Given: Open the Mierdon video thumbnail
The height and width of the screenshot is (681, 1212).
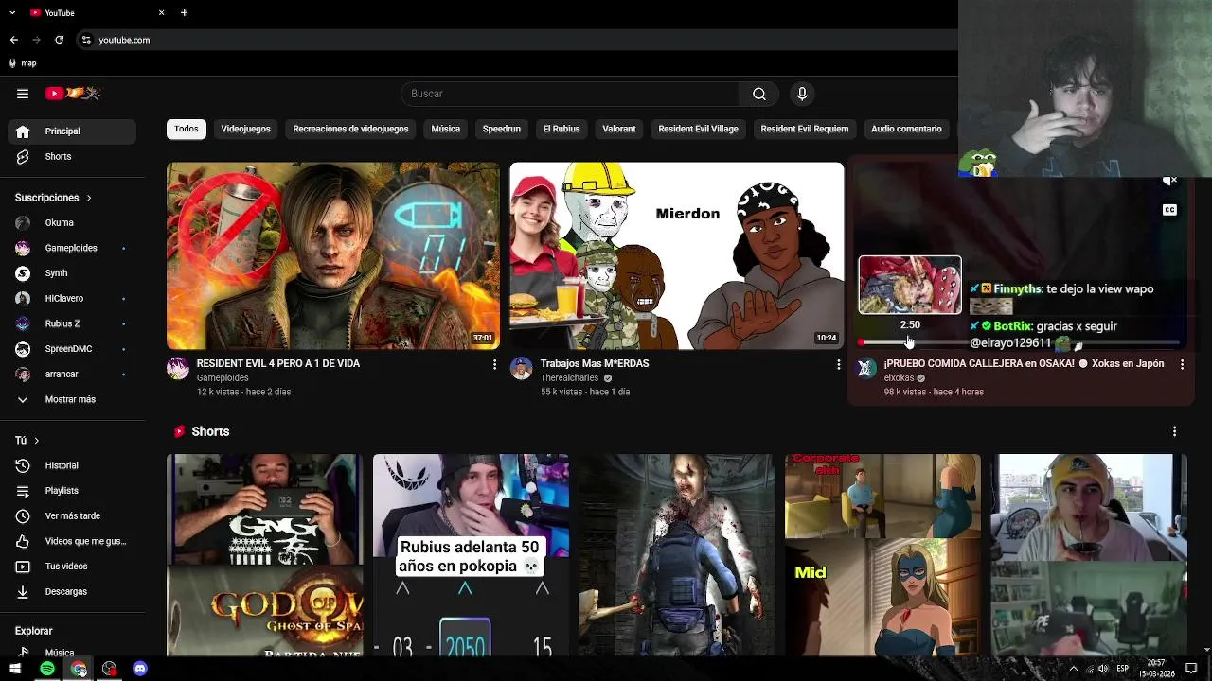Looking at the screenshot, I should click(677, 255).
